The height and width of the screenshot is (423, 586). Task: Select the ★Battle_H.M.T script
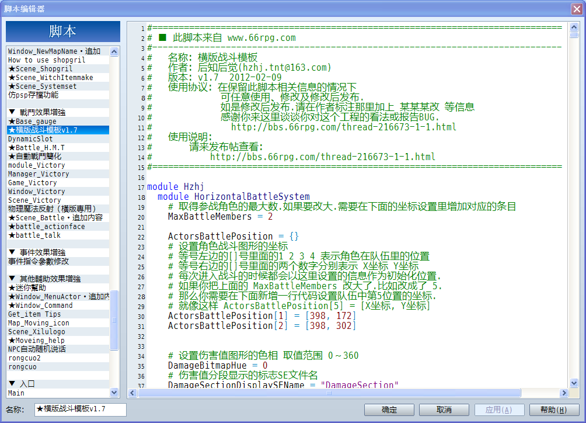(x=58, y=148)
